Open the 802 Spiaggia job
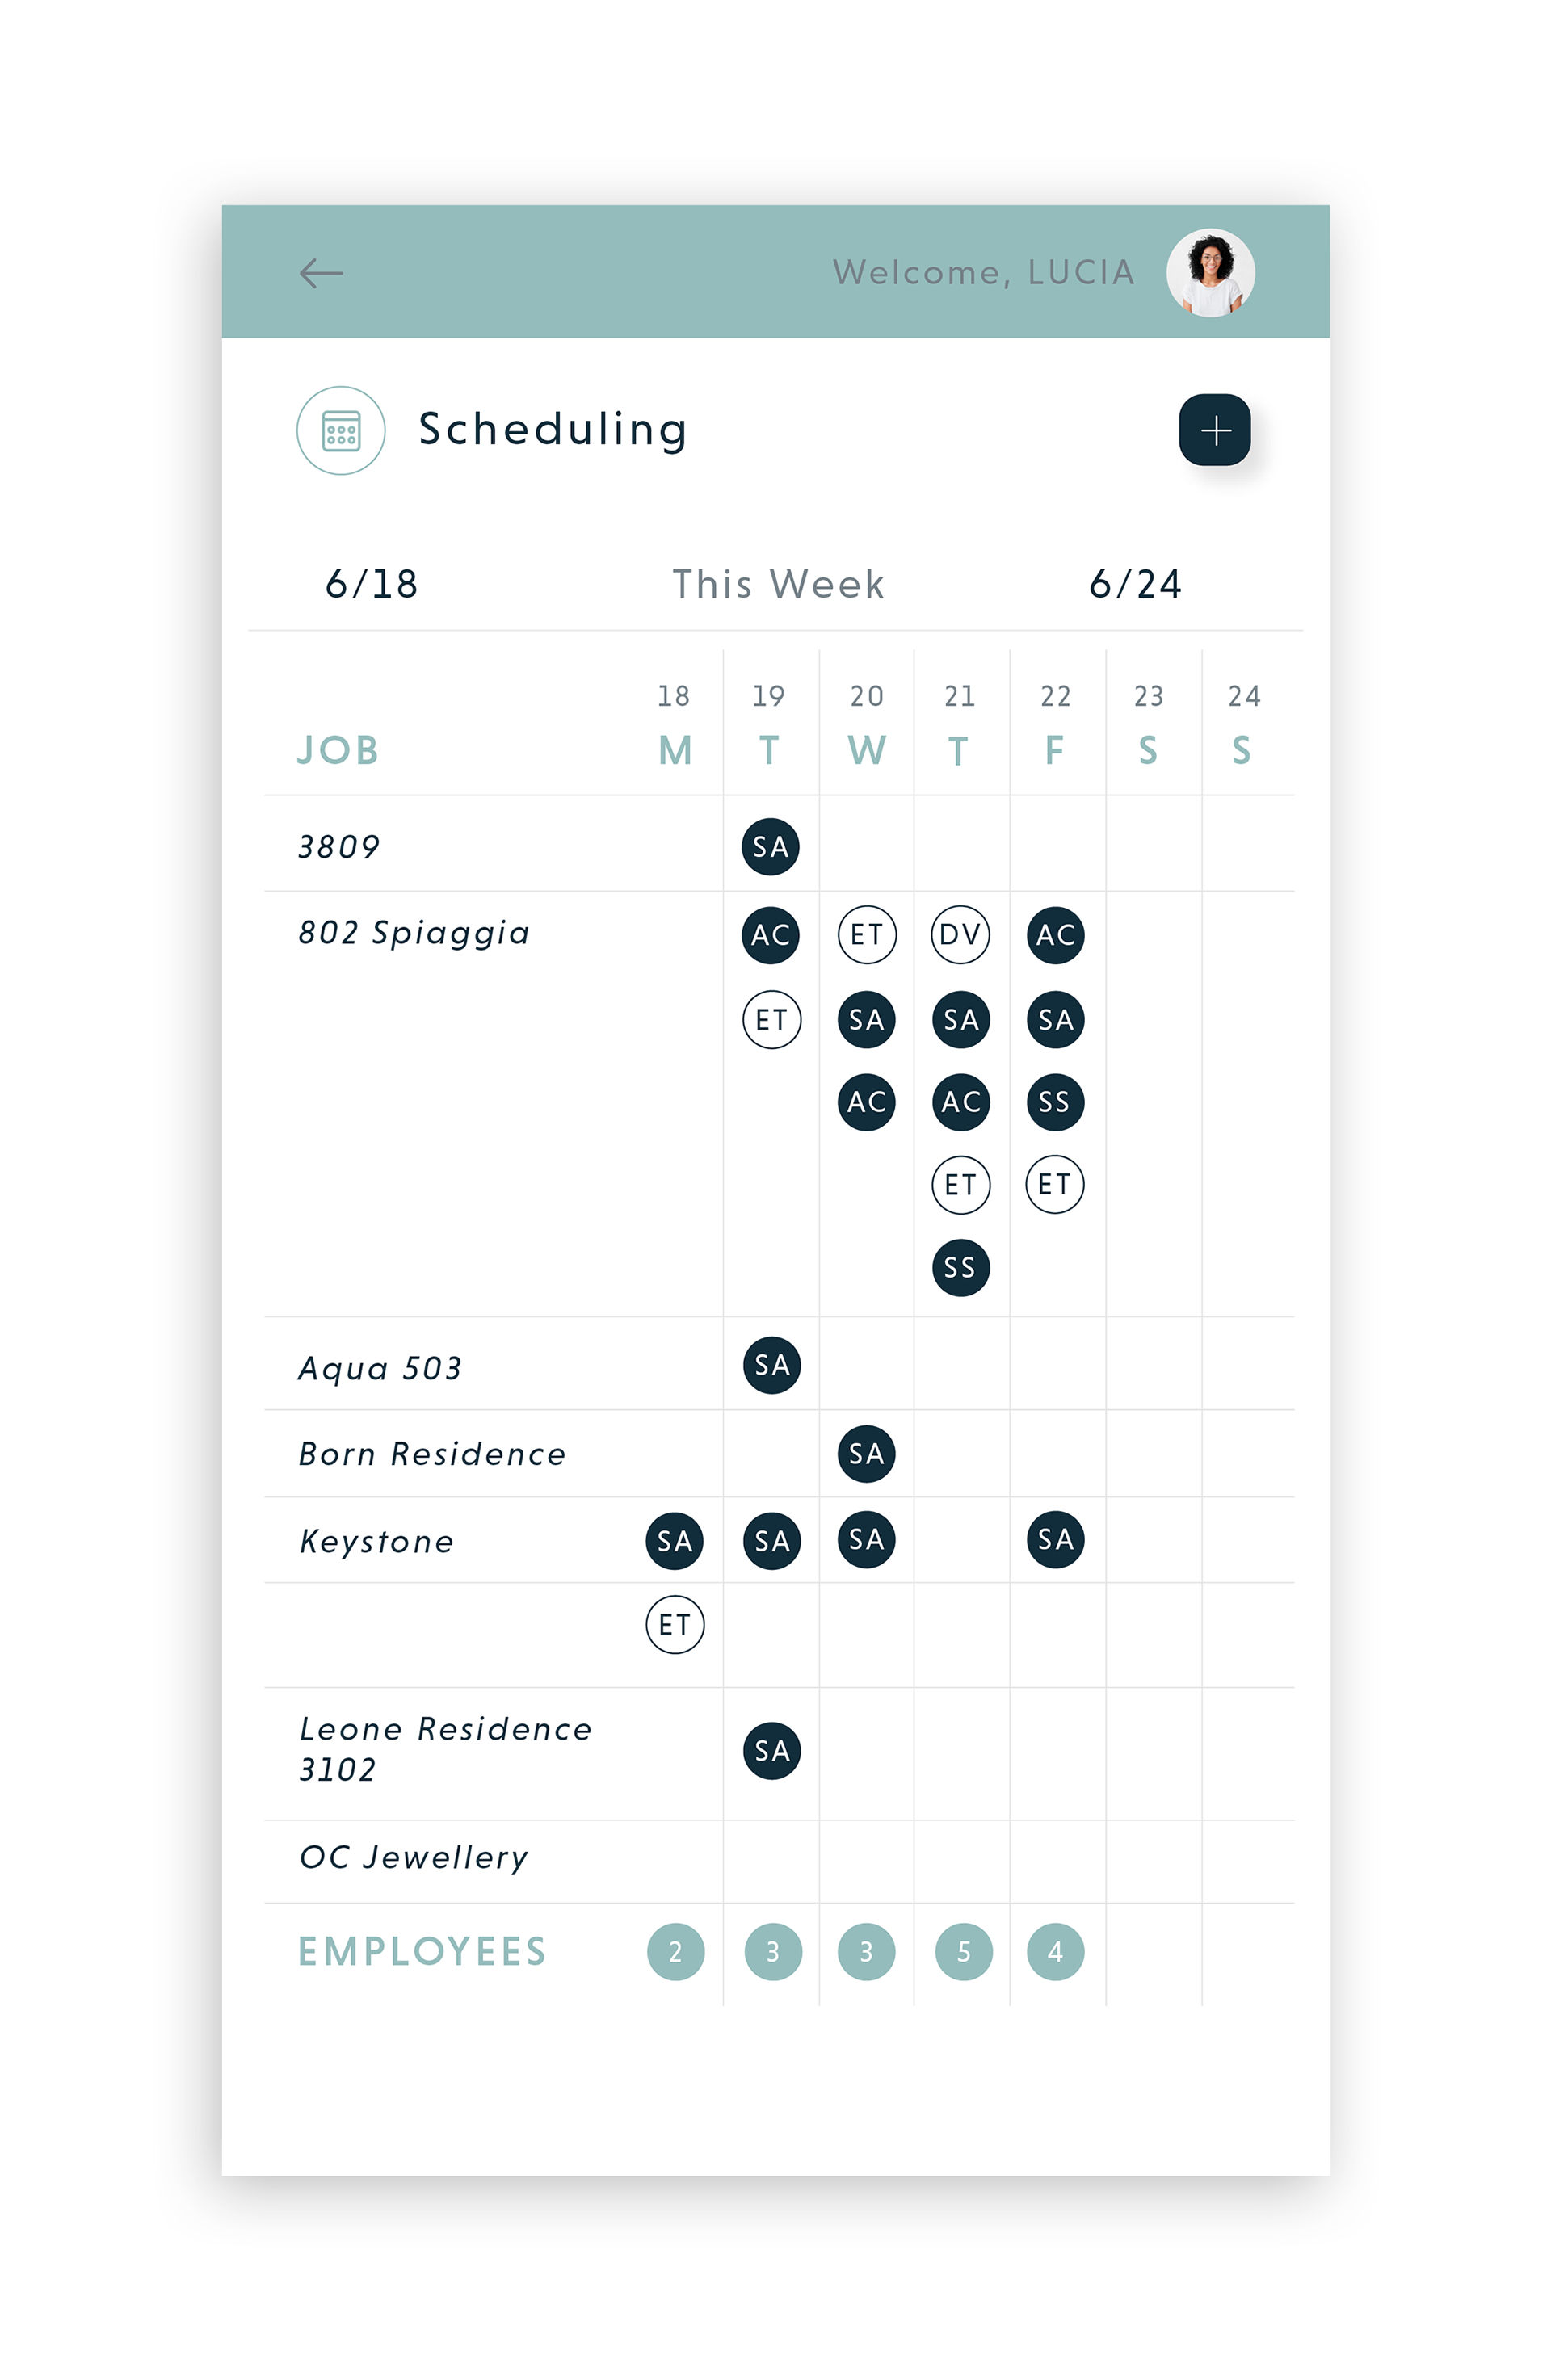Image resolution: width=1551 pixels, height=2380 pixels. tap(413, 933)
